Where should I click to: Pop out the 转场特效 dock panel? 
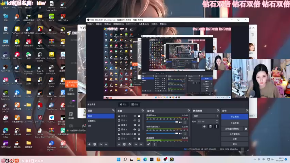click(218, 111)
